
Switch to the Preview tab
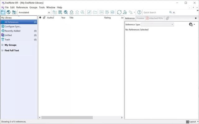[140, 18]
